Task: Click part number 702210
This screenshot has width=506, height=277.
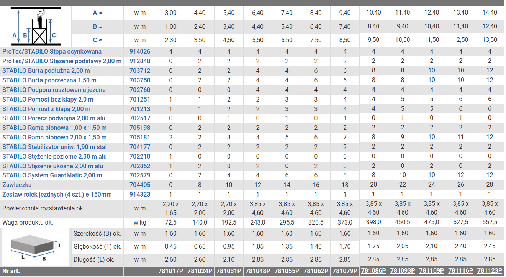Action: pyautogui.click(x=139, y=157)
